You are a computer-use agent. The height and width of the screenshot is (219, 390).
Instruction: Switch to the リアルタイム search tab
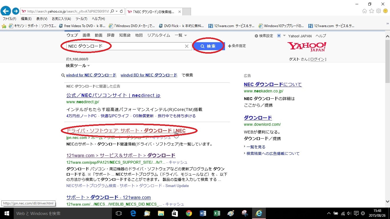158,35
